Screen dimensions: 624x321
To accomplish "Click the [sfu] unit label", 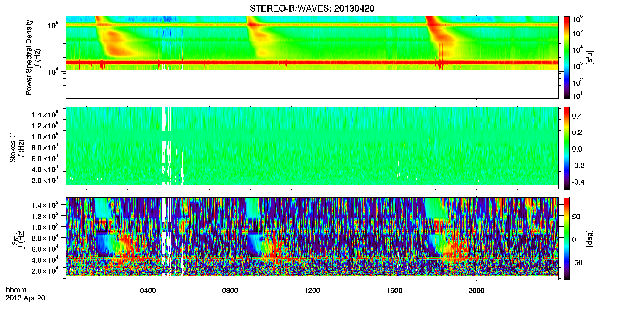I will [x=590, y=58].
